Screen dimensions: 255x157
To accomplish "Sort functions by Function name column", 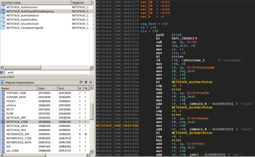I will [x=36, y=2].
